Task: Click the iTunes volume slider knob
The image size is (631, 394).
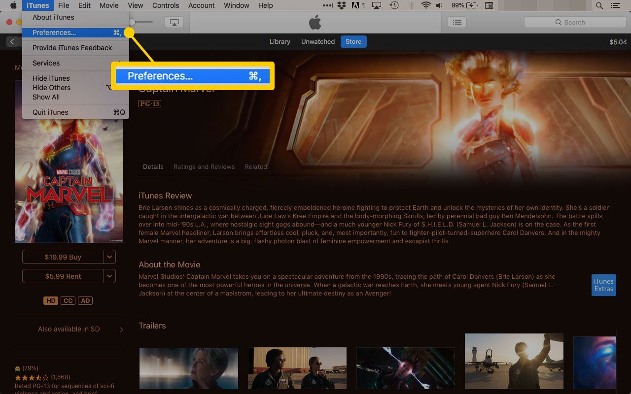Action: [x=132, y=22]
